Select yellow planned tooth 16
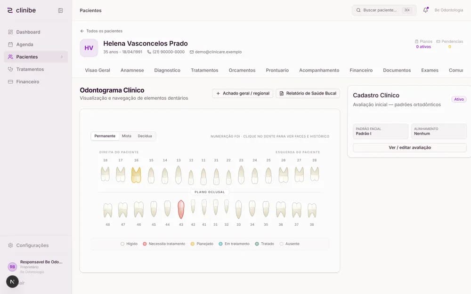 click(x=136, y=175)
